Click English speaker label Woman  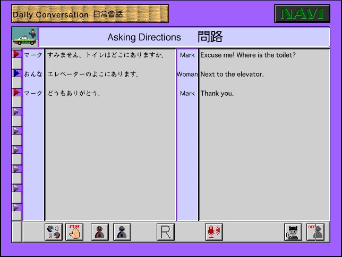[x=187, y=74]
